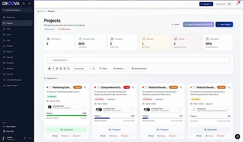Toggle Not Started status on last card
243x142 pixels.
coord(211,130)
